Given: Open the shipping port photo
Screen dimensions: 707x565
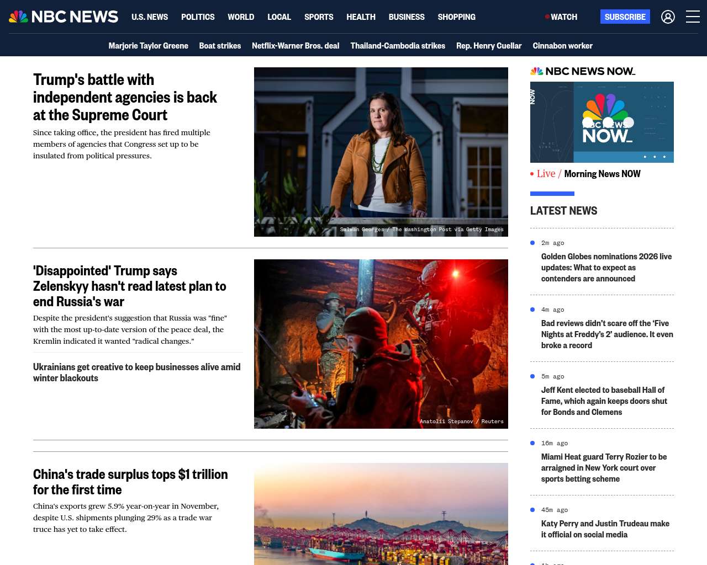Looking at the screenshot, I should [x=381, y=514].
